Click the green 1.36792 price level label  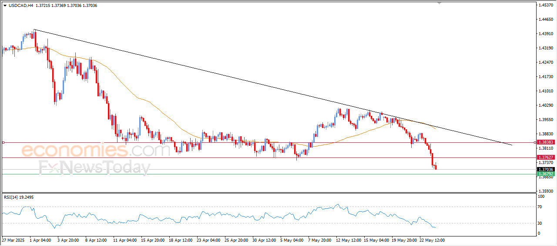(x=546, y=174)
